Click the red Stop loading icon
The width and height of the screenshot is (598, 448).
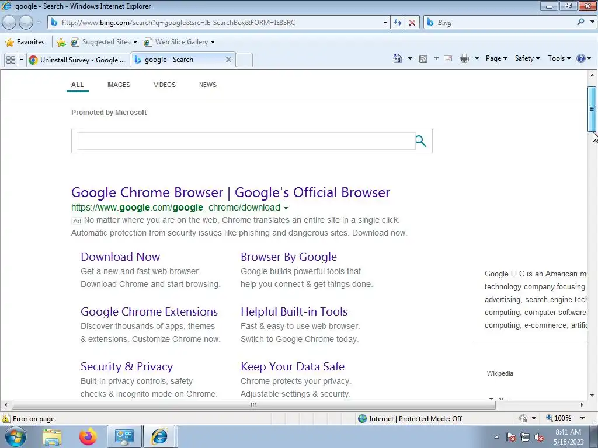pos(412,23)
